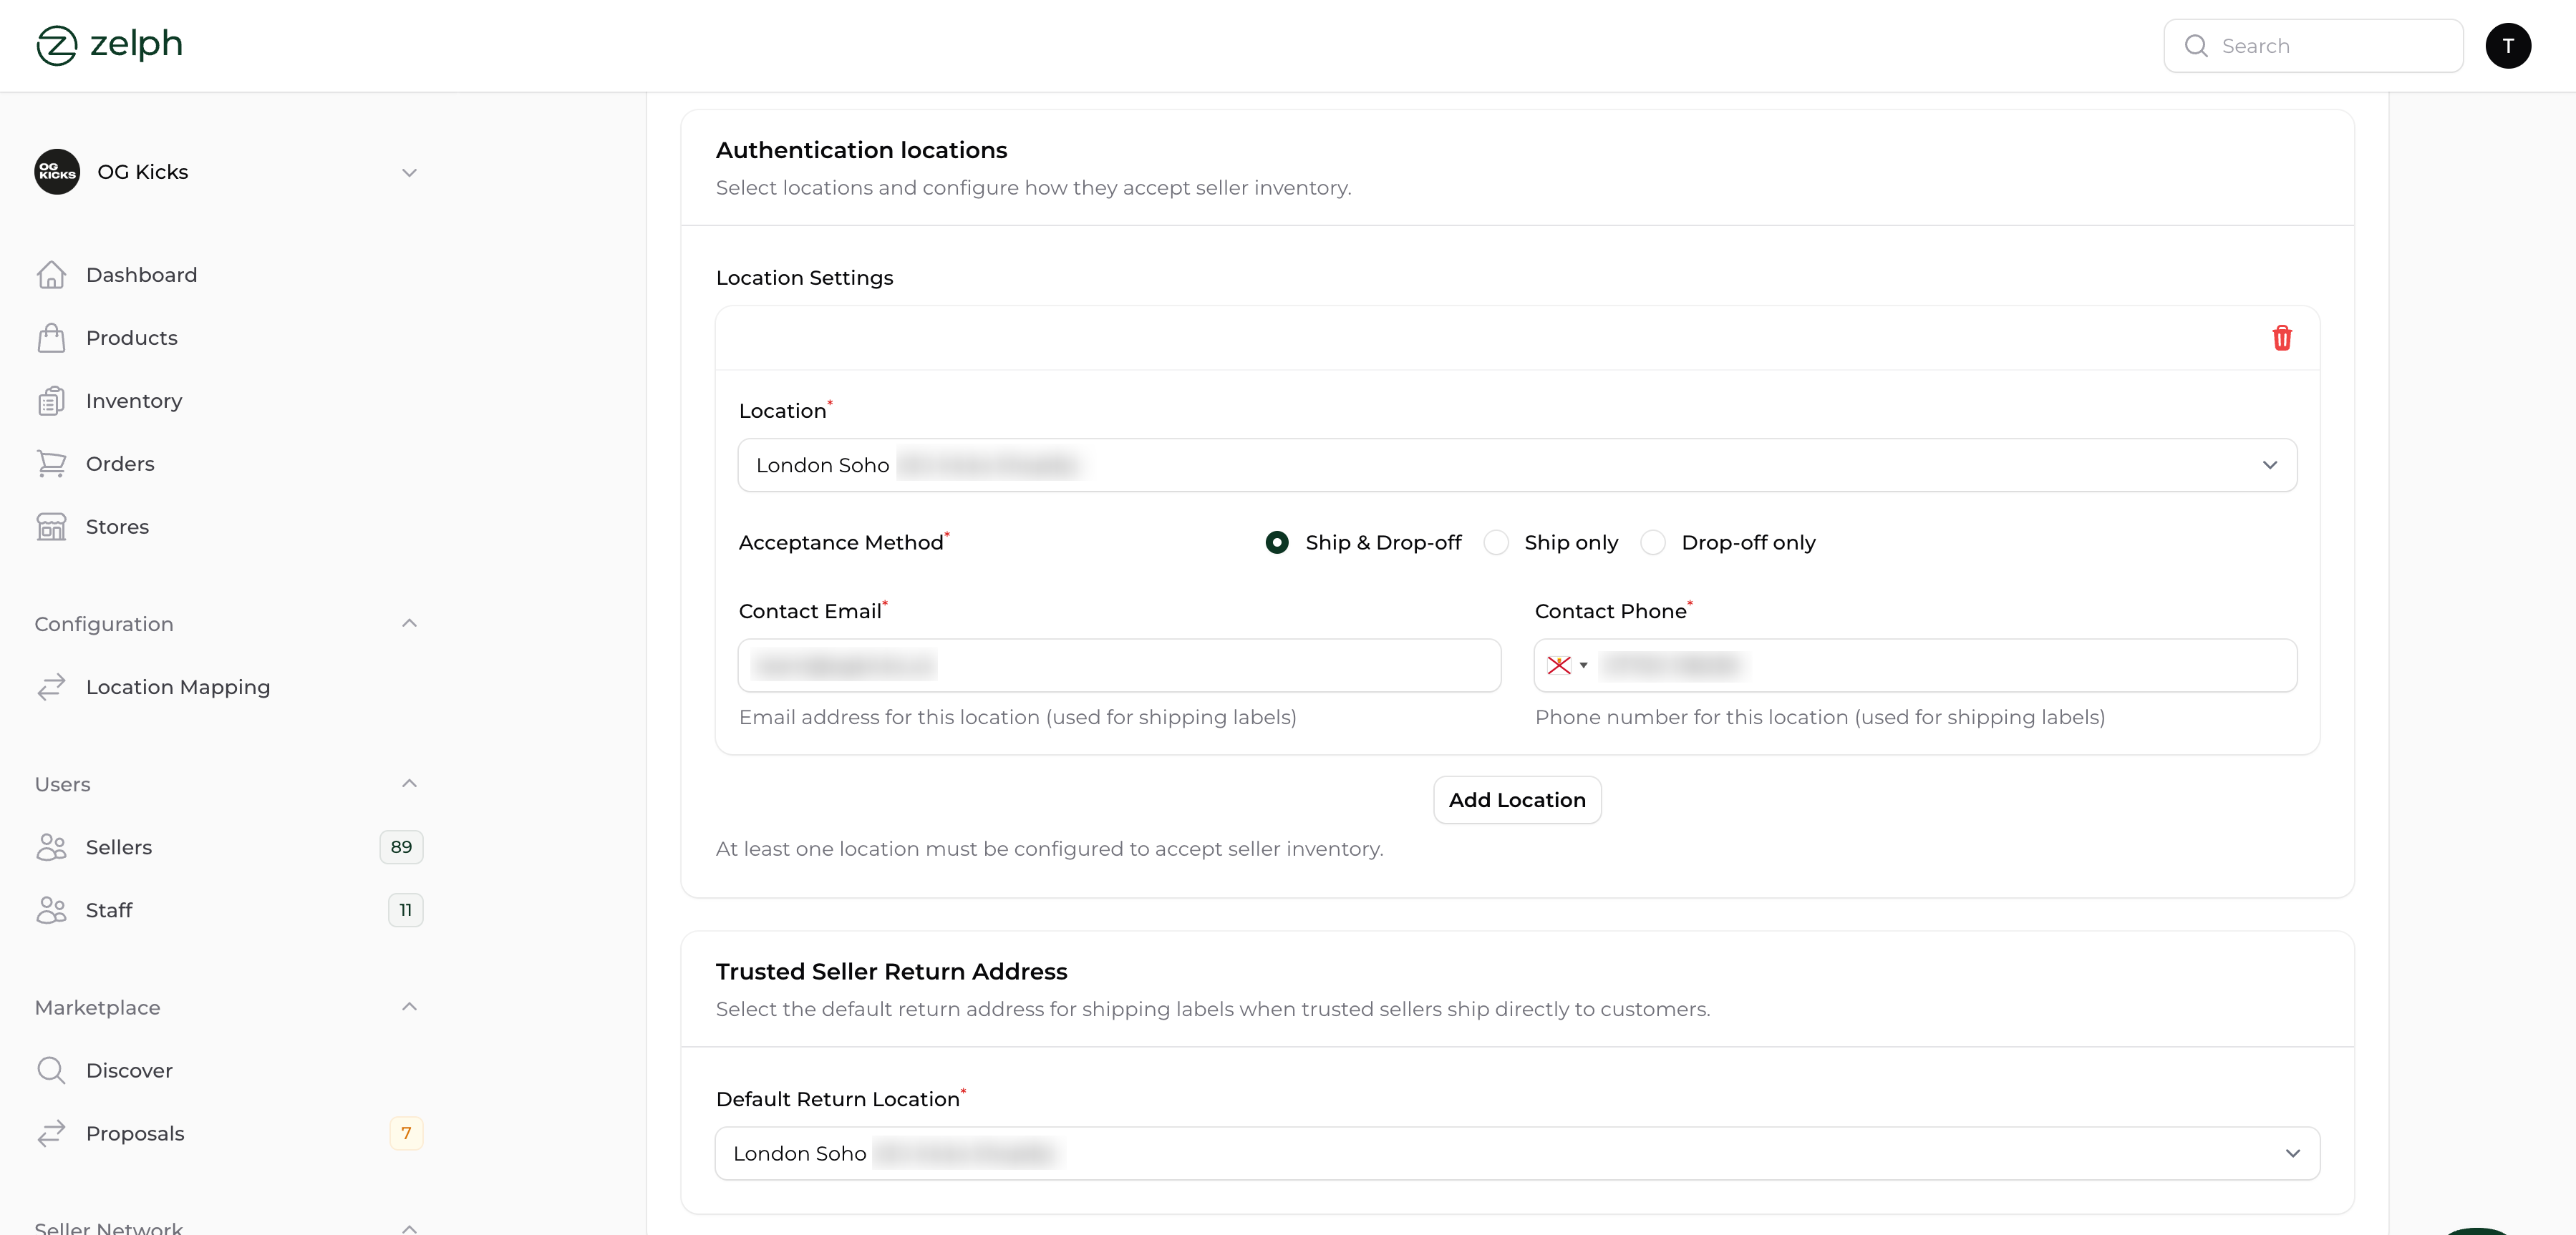Delete the location using the trash icon
This screenshot has height=1235, width=2576.
tap(2281, 338)
